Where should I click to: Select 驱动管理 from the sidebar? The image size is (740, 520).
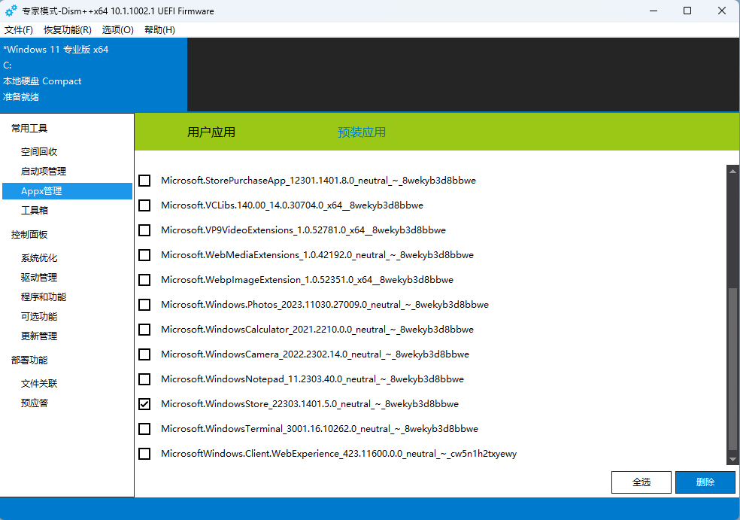click(x=39, y=278)
